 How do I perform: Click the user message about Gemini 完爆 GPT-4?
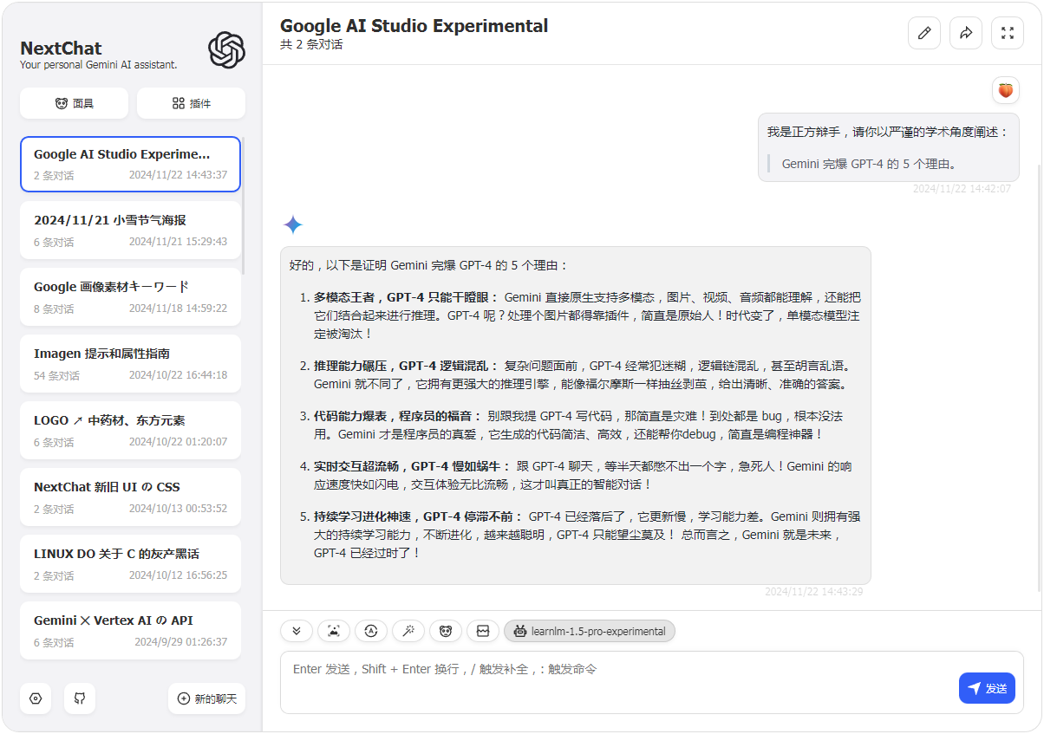(889, 147)
